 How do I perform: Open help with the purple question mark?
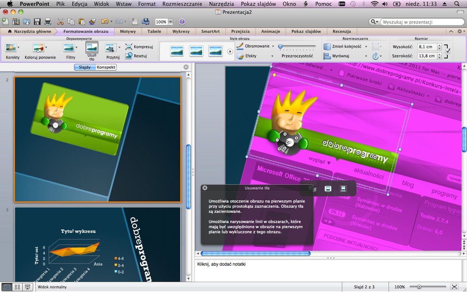pyautogui.click(x=182, y=22)
